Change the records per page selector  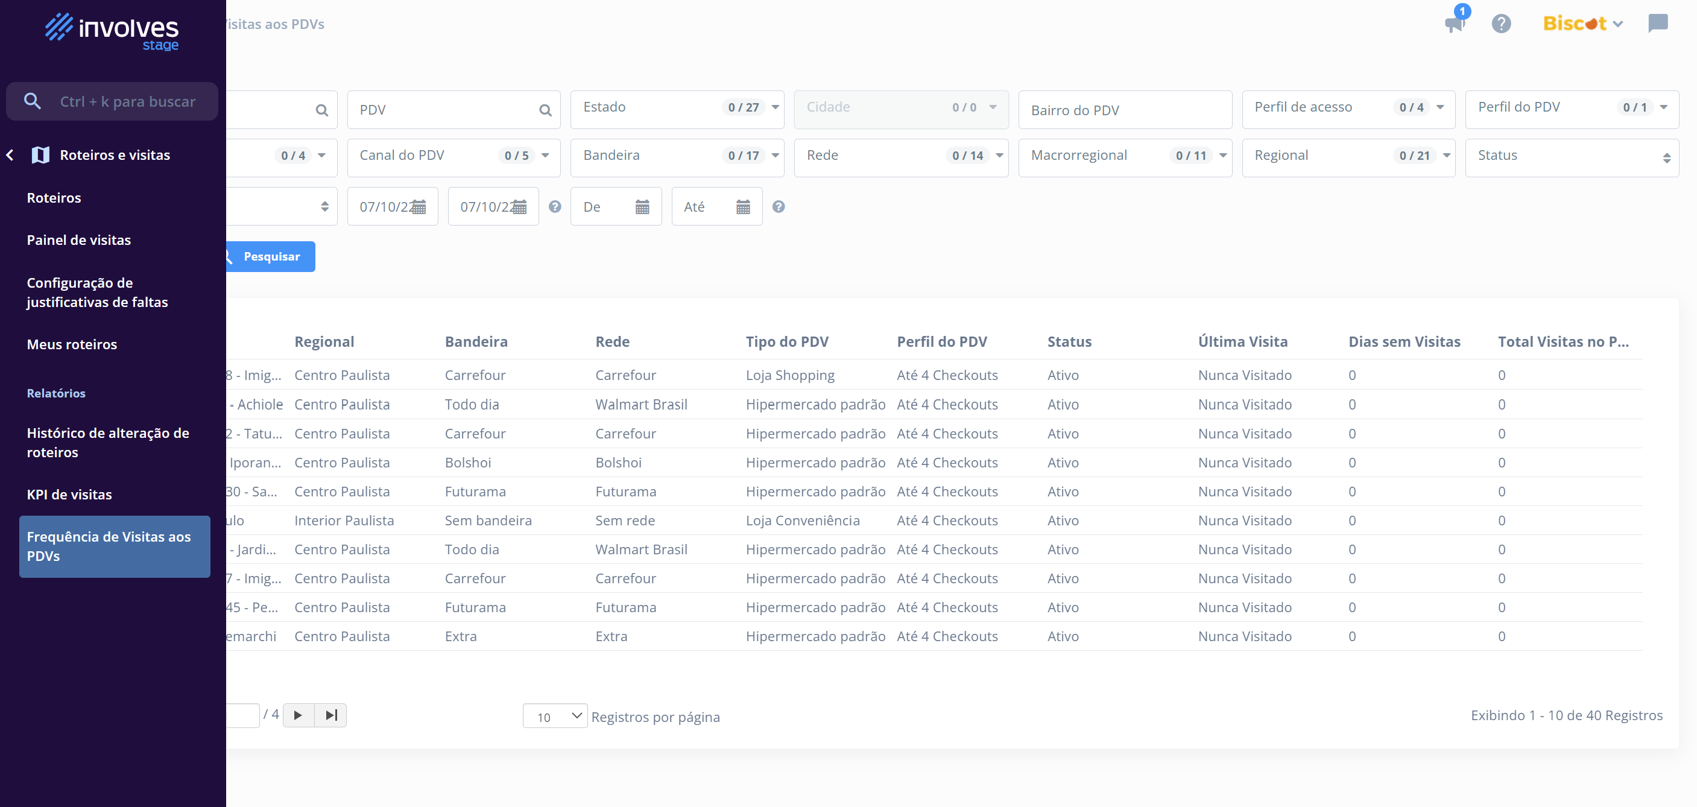(x=555, y=716)
